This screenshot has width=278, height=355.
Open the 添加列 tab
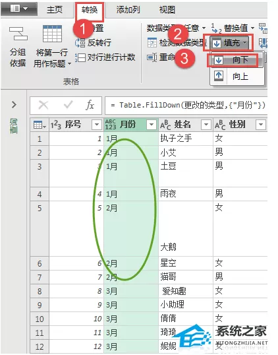click(x=128, y=10)
